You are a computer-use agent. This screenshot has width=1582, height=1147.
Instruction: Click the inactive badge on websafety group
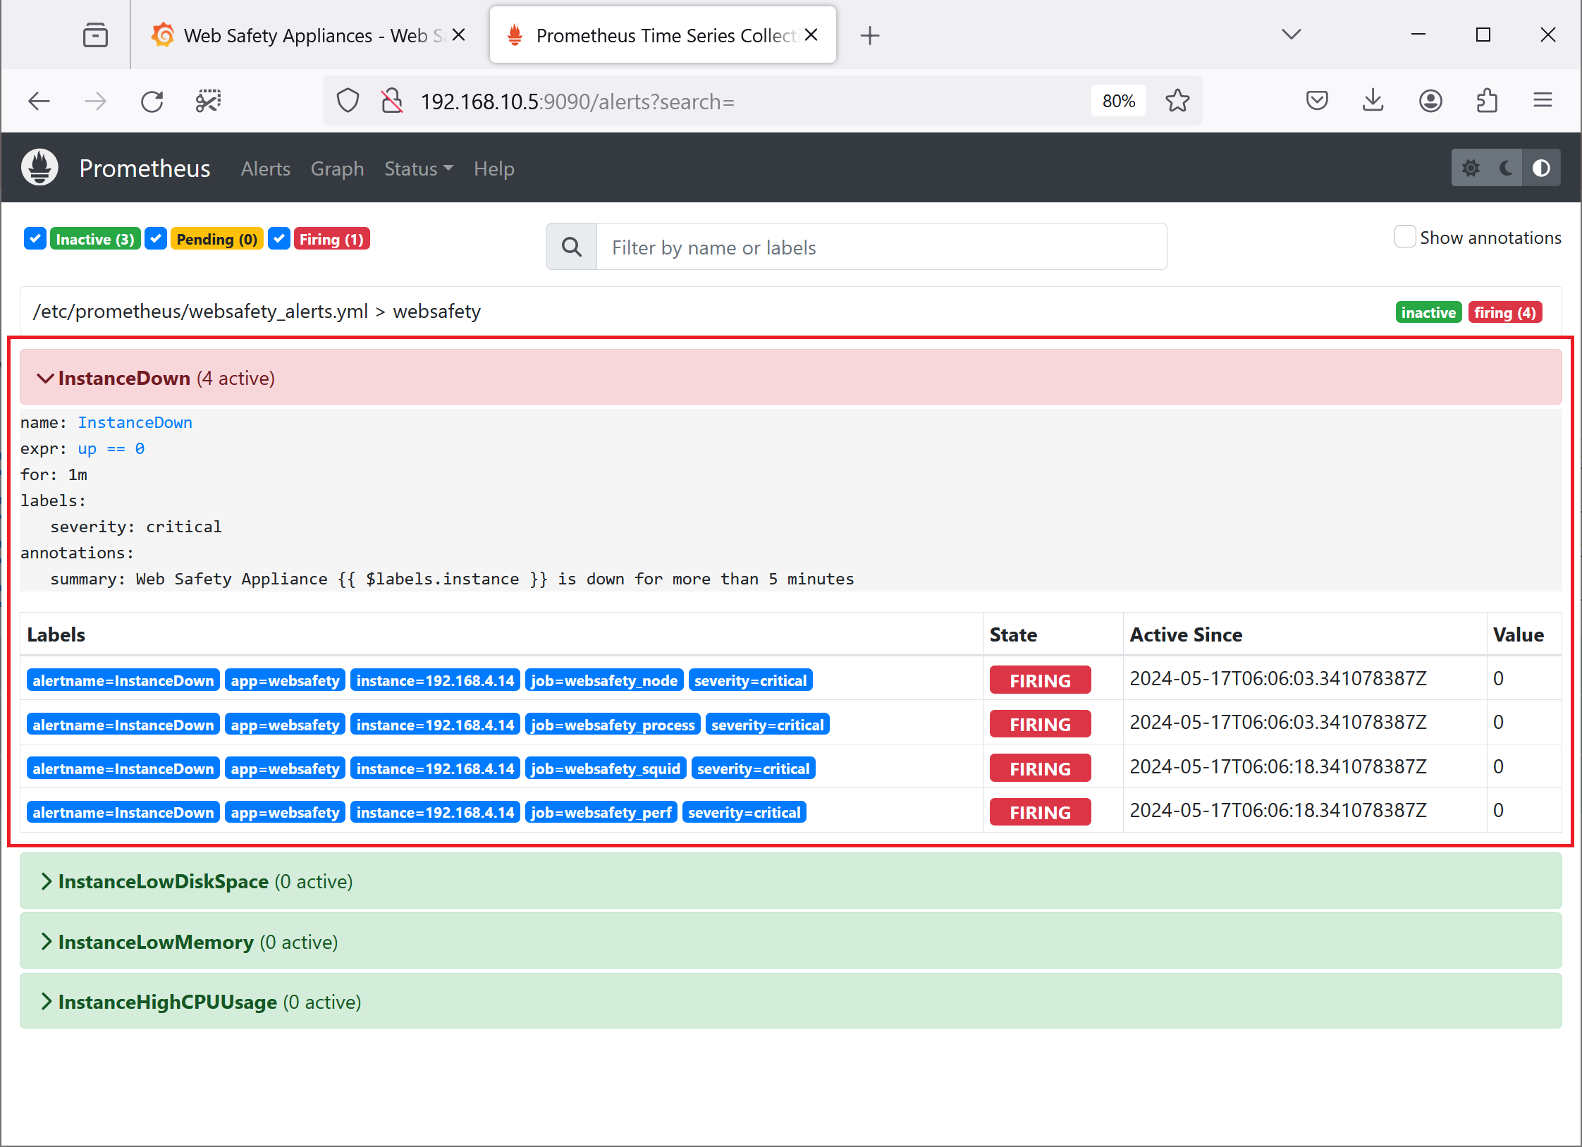(x=1428, y=312)
